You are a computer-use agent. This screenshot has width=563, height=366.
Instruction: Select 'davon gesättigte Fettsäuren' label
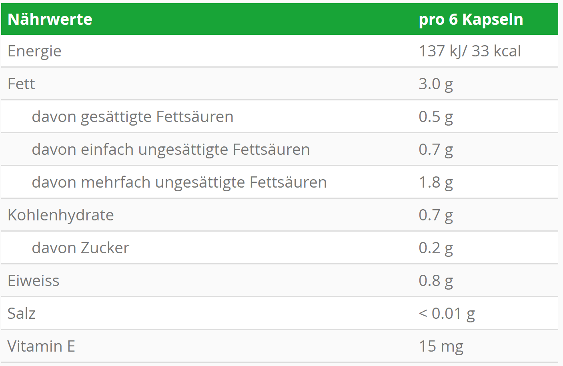click(x=132, y=117)
